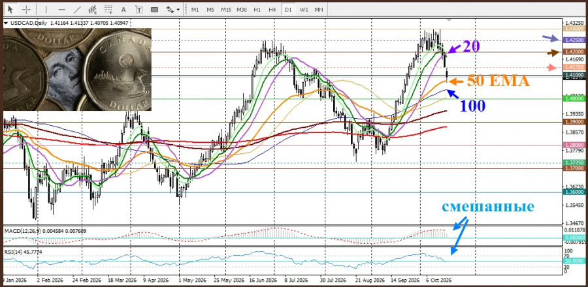588x287 pixels.
Task: Click the MACD 0.00000 zero level label
Action: [x=574, y=238]
